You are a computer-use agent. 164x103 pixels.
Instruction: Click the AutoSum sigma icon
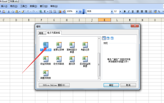tap(45, 12)
